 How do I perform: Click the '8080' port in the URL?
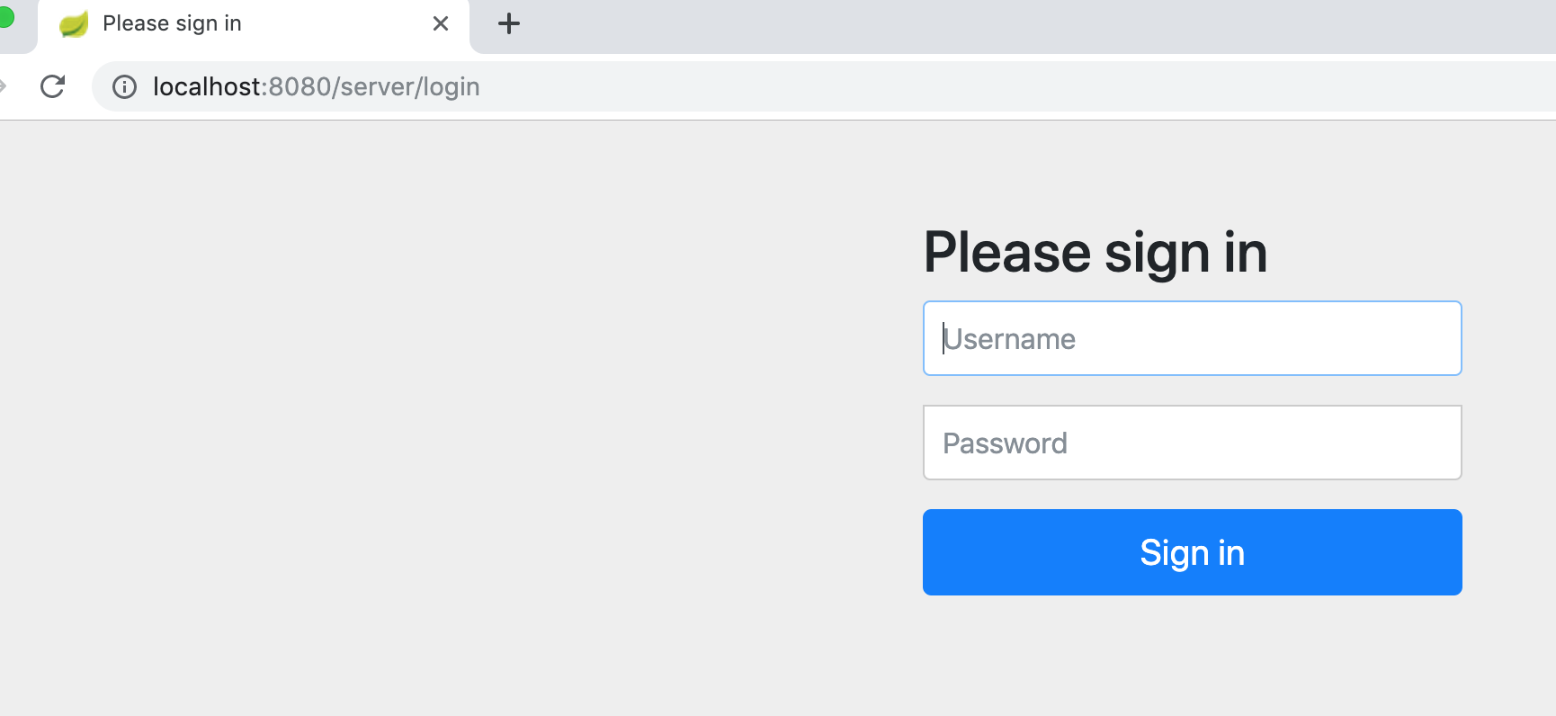tap(300, 86)
